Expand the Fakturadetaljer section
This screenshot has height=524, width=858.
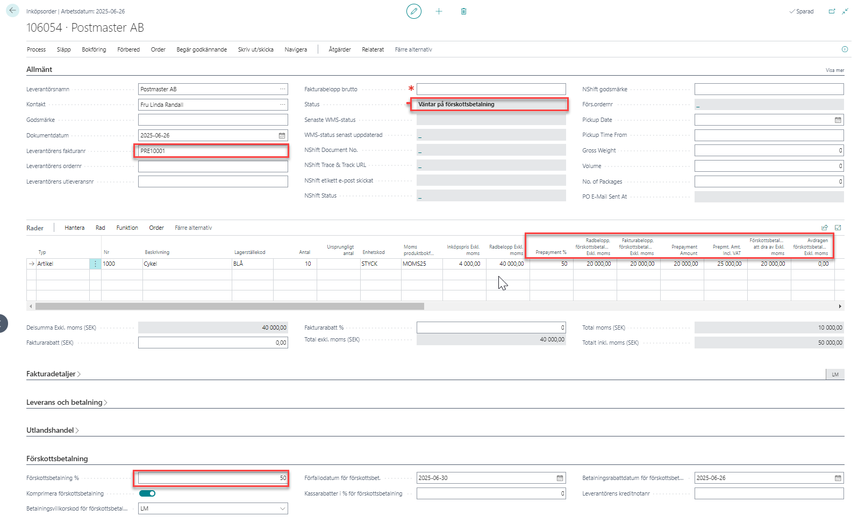pos(53,374)
